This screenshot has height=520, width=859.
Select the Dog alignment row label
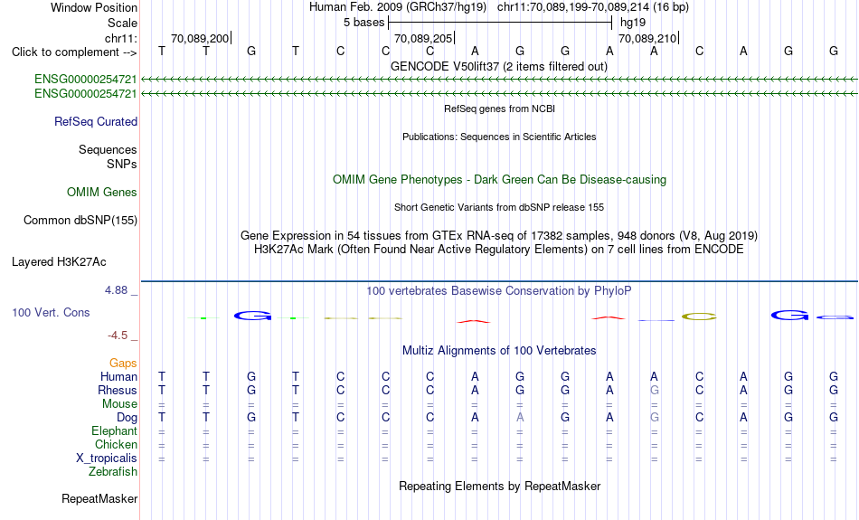point(127,418)
